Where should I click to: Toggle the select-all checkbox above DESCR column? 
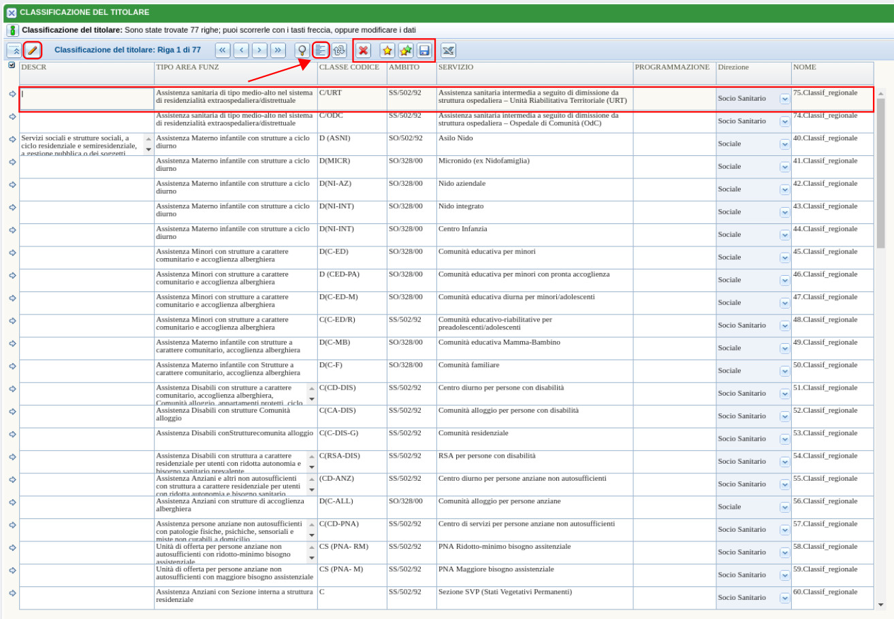12,66
